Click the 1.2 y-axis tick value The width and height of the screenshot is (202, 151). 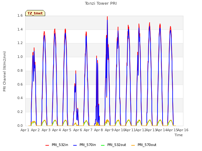click(x=20, y=43)
